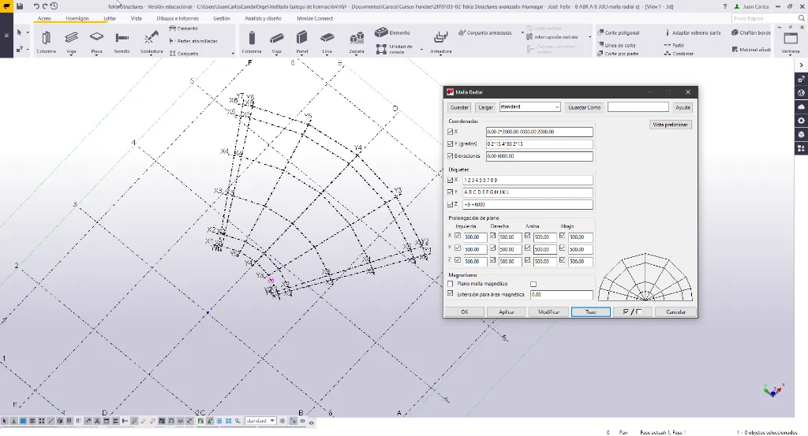808x436 pixels.
Task: Select the steel Columna tool in the Acero ribbon
Action: 46,42
